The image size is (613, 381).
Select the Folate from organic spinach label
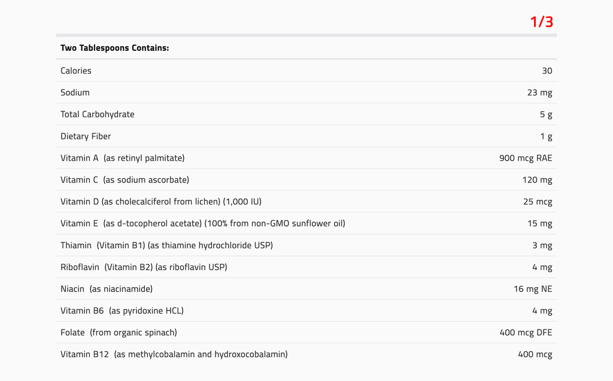119,333
